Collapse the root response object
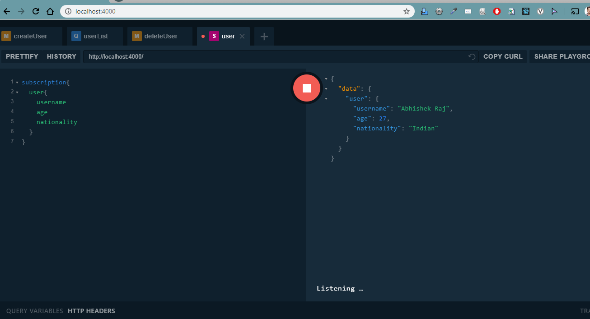 326,79
